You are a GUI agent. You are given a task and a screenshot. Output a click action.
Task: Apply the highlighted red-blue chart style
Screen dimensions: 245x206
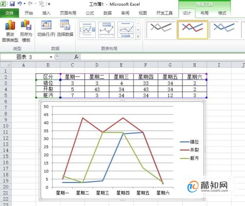pyautogui.click(x=193, y=30)
